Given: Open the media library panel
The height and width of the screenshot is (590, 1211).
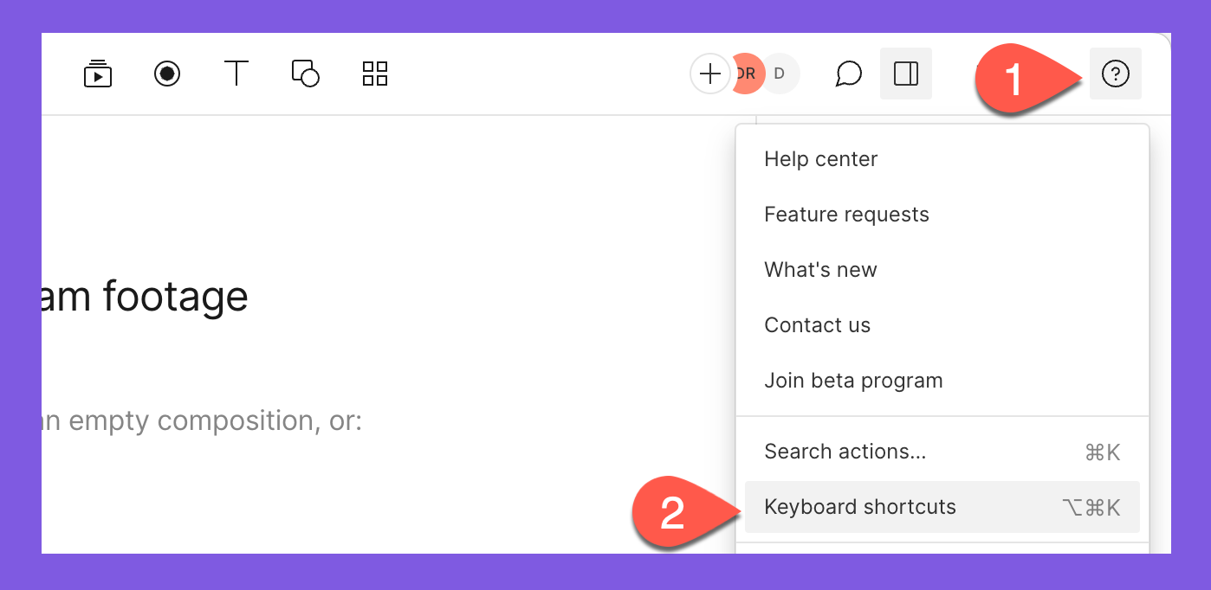Looking at the screenshot, I should pos(98,74).
